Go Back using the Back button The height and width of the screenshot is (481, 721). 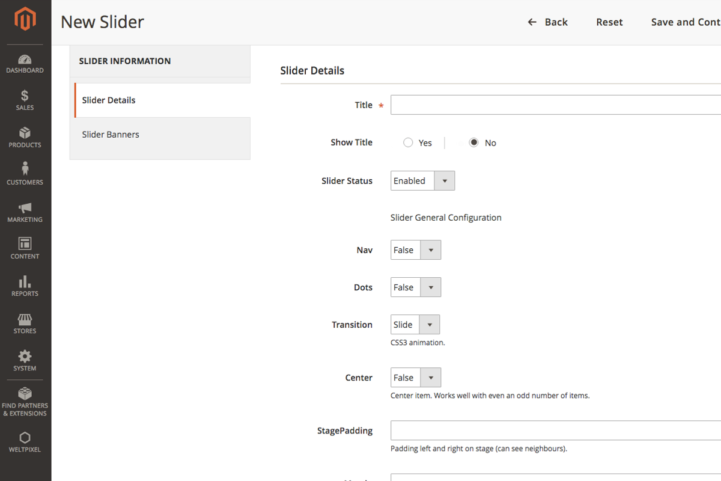[547, 22]
